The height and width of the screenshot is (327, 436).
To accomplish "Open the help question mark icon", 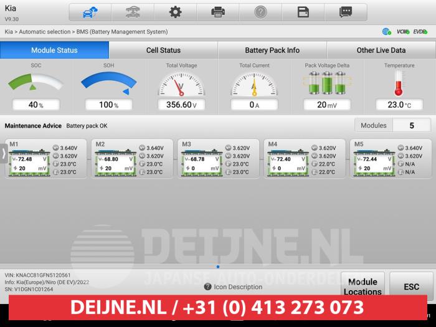I will point(260,12).
